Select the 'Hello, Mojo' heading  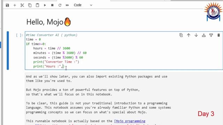49,22
